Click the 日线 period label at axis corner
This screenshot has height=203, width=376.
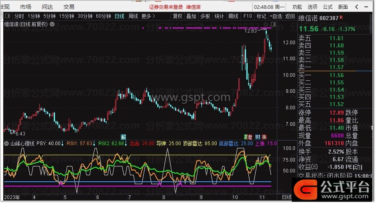click(x=287, y=197)
